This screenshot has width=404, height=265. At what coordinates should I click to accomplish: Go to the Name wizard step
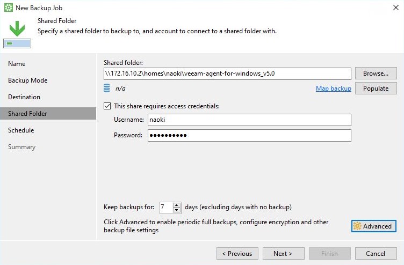click(x=17, y=63)
